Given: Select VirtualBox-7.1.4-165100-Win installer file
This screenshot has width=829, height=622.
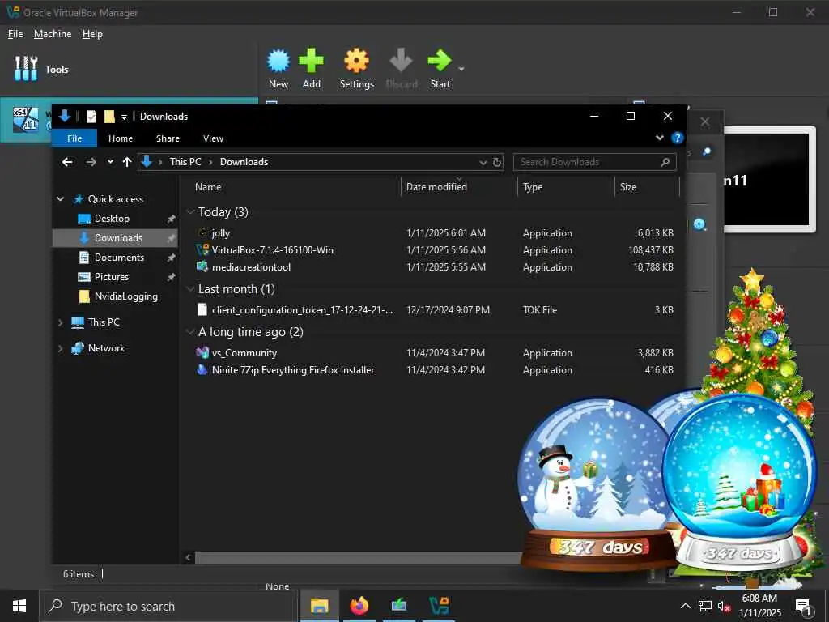Looking at the screenshot, I should [272, 250].
